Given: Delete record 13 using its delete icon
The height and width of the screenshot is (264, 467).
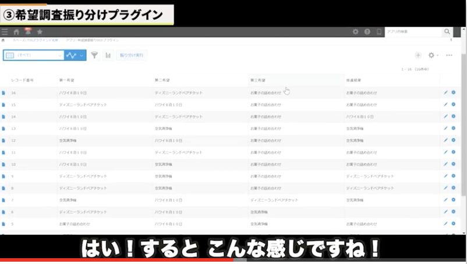Looking at the screenshot, I should pyautogui.click(x=454, y=128).
